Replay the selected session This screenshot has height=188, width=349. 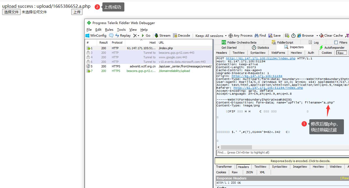(123, 36)
